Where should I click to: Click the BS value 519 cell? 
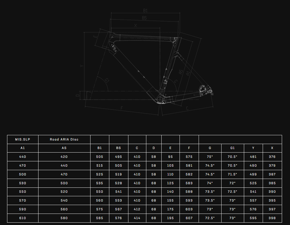(118, 174)
